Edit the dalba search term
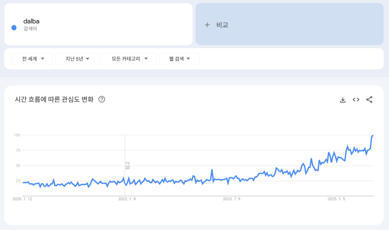 click(31, 21)
